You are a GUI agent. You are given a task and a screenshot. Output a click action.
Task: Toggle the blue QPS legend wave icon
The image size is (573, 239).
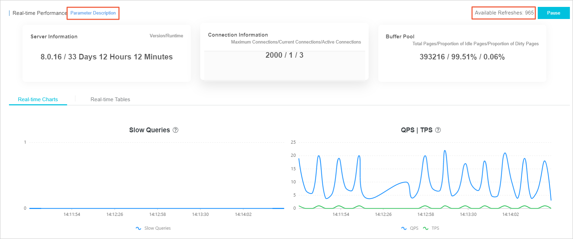404,228
